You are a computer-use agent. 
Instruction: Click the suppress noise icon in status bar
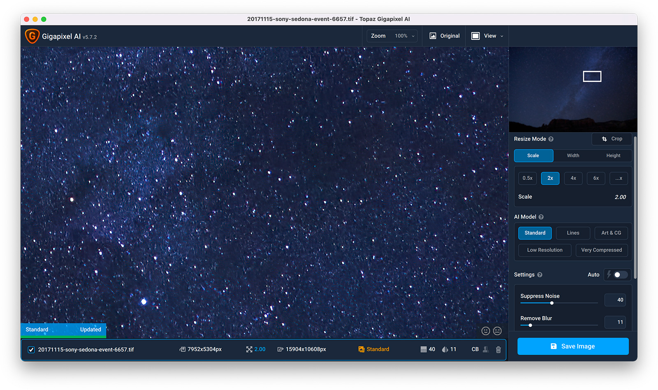(x=423, y=349)
